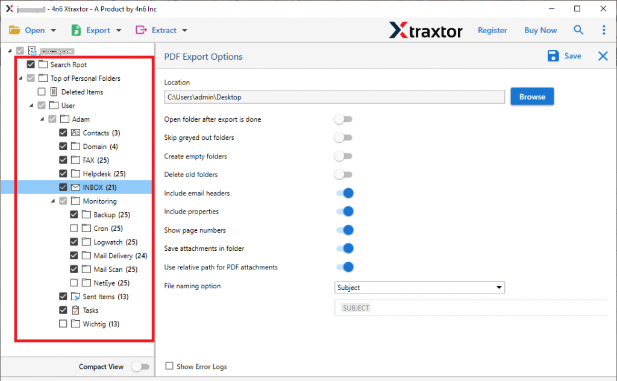Click the green Export icon in the toolbar
The height and width of the screenshot is (381, 617).
(x=77, y=30)
